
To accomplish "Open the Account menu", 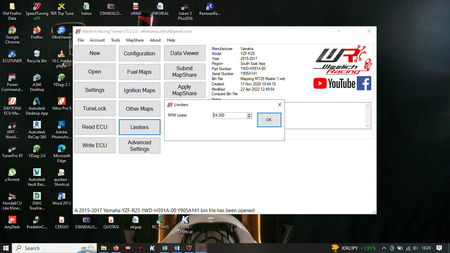I will pyautogui.click(x=98, y=40).
